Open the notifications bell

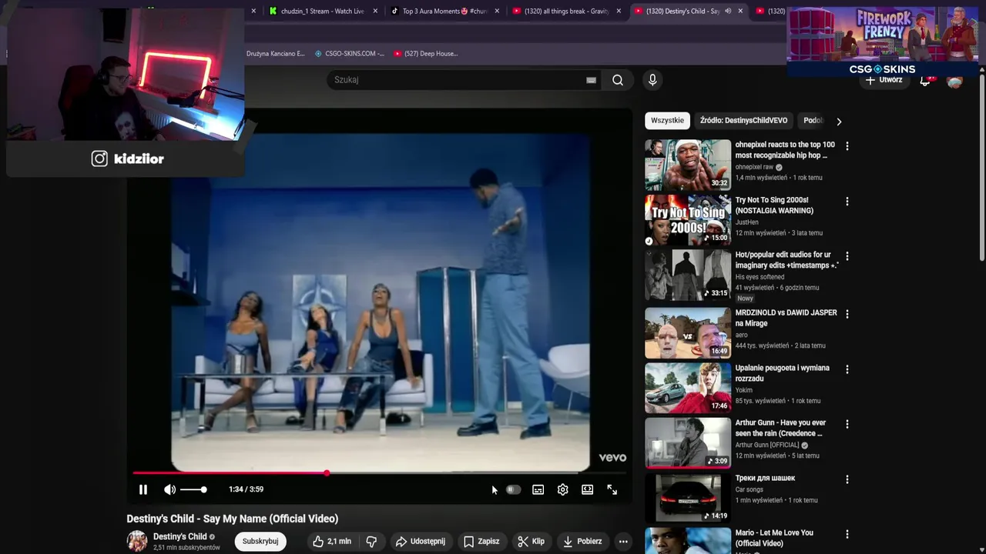pyautogui.click(x=925, y=81)
